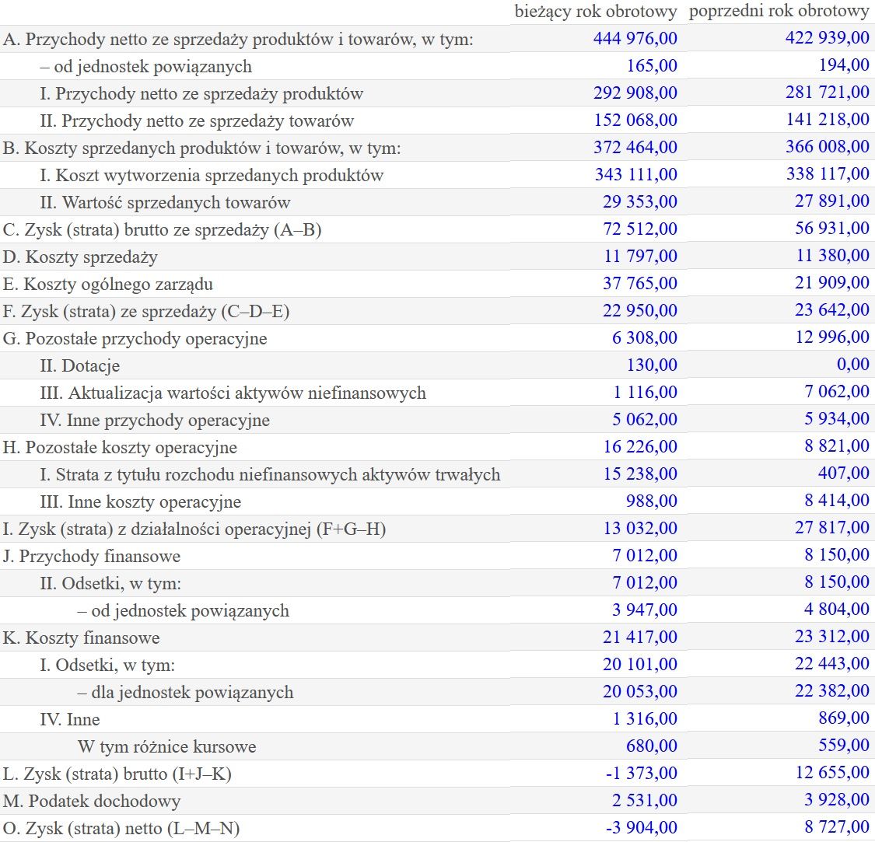
Task: Click value 37 765,00
Action: (x=639, y=284)
